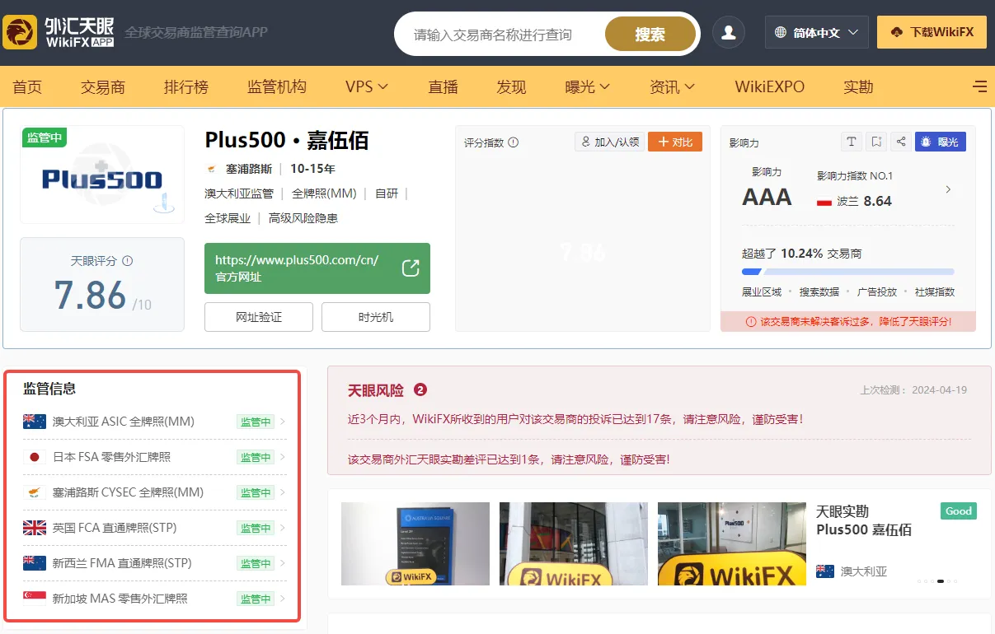Click the New Zealand flag in the FMA row
This screenshot has width=995, height=634.
[35, 563]
